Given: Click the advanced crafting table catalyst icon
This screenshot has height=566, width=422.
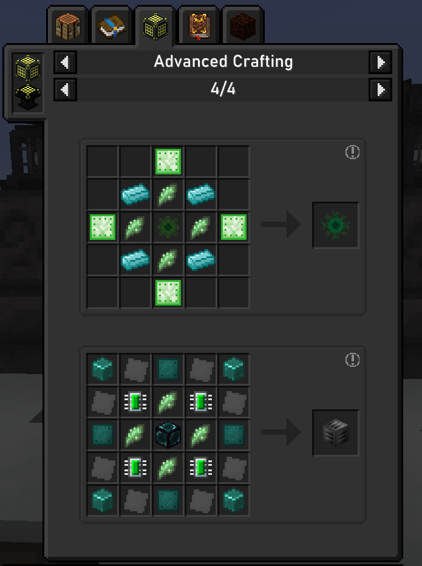Looking at the screenshot, I should (x=28, y=67).
